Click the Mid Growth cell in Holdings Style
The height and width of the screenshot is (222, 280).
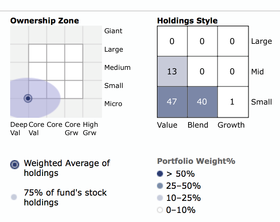coord(232,71)
